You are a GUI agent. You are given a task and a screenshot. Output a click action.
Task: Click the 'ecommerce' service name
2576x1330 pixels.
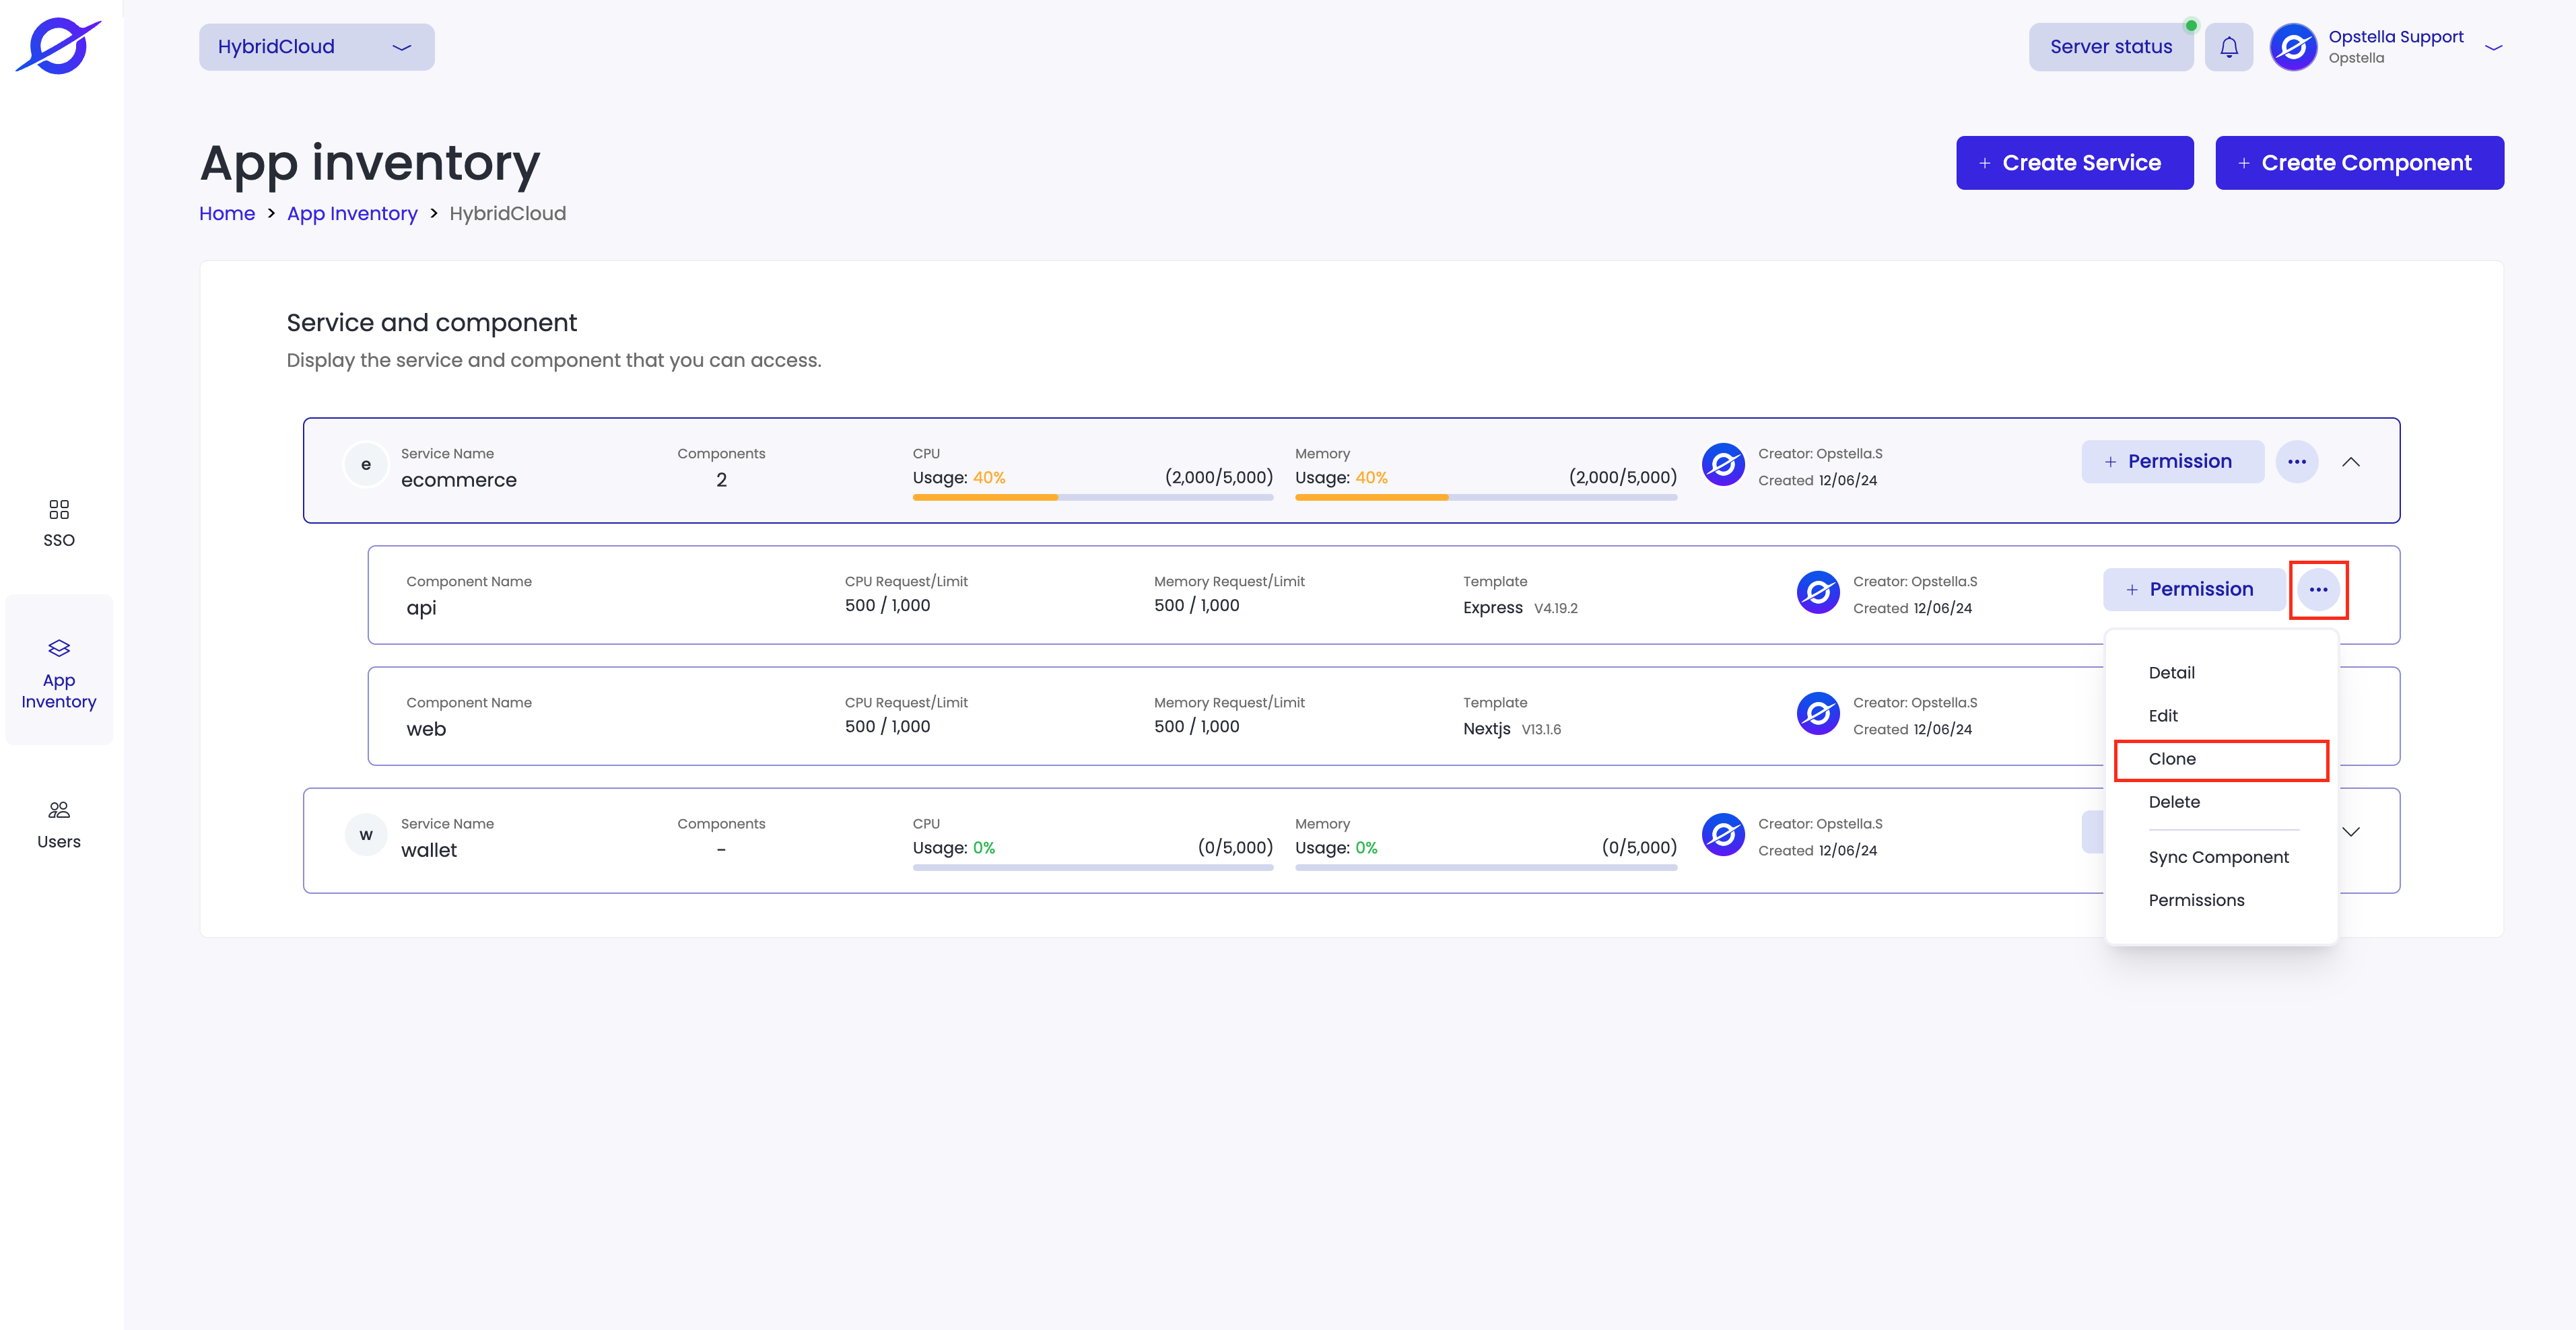pyautogui.click(x=459, y=480)
